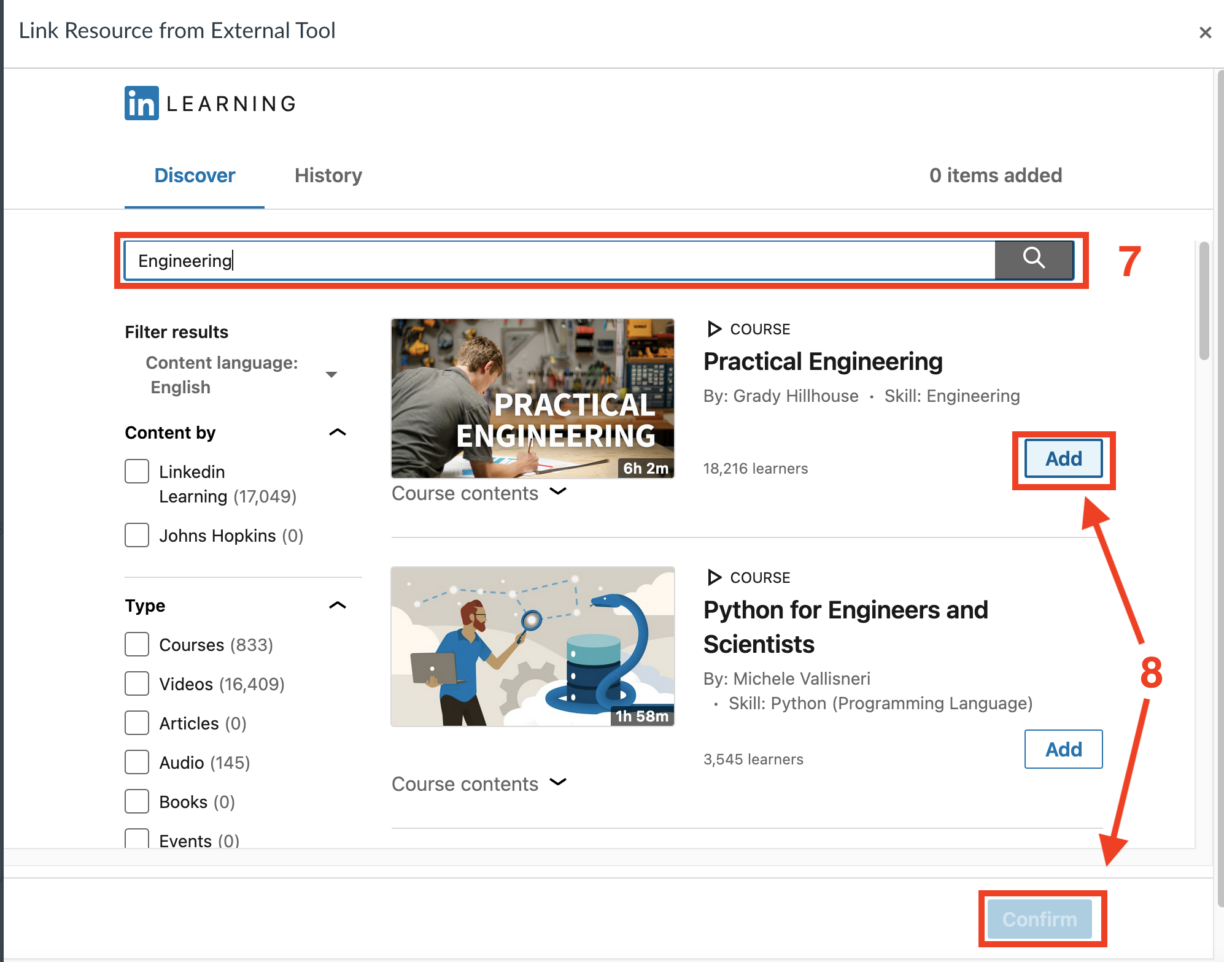Open the Practical Engineering course title
Screen dimensions: 1224x962
point(823,361)
